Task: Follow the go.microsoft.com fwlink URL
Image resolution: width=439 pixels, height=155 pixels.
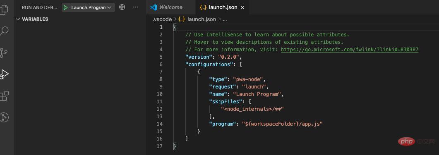Action: [350, 50]
